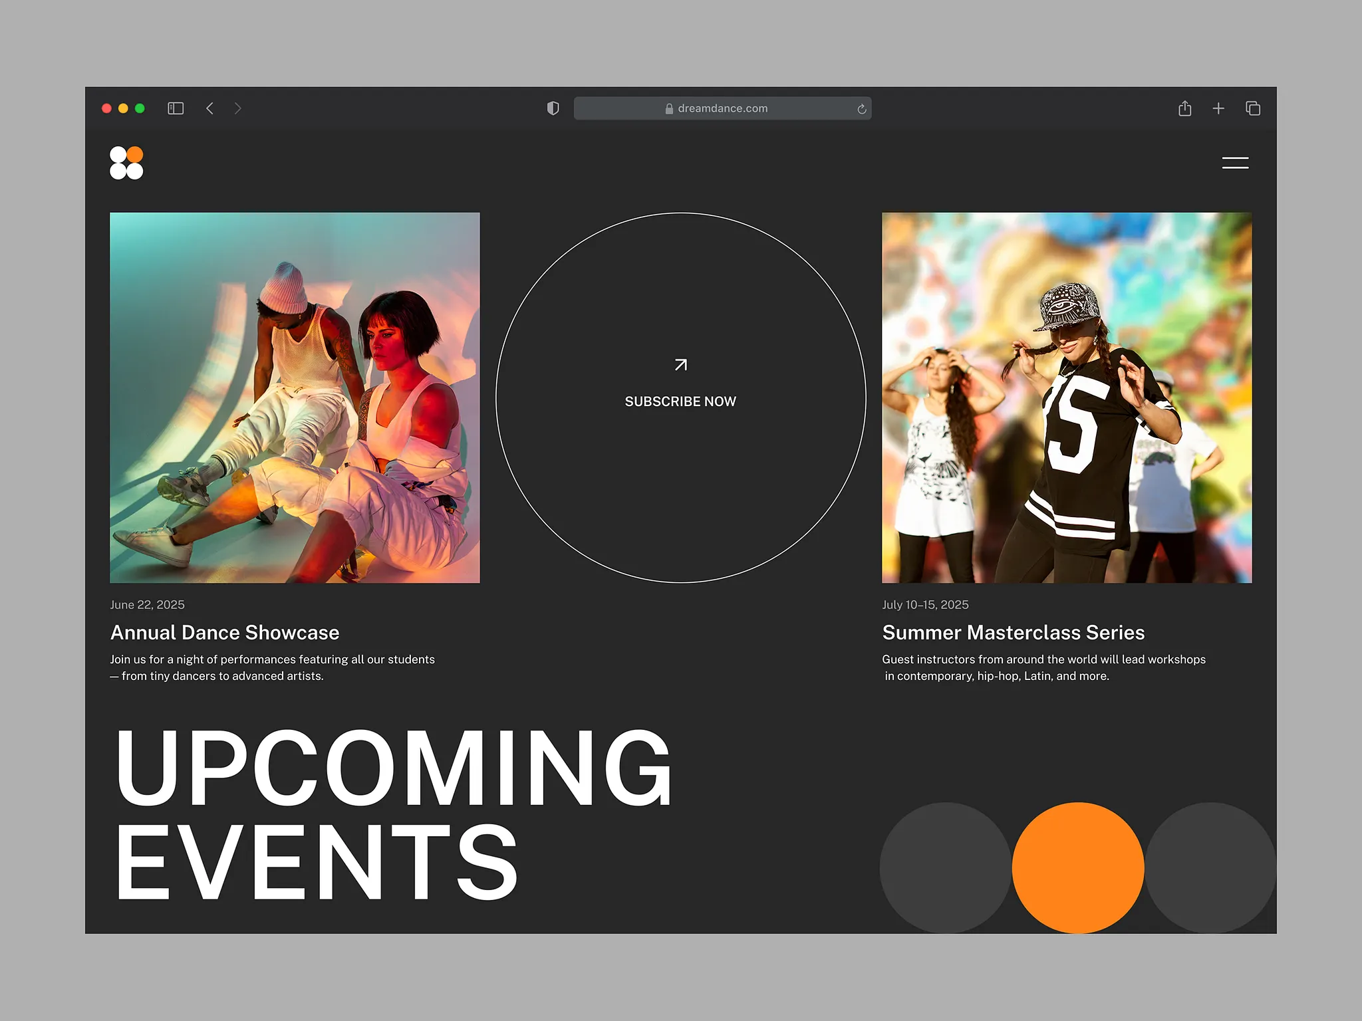
Task: Open the hamburger menu
Action: (1235, 163)
